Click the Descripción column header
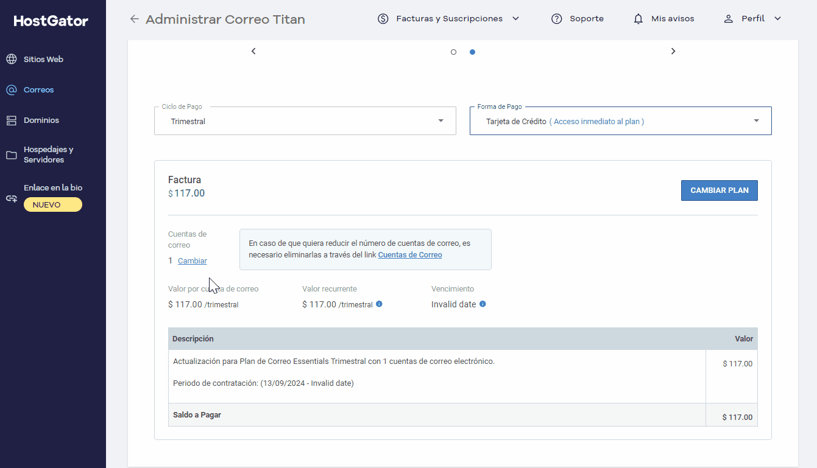 [193, 339]
